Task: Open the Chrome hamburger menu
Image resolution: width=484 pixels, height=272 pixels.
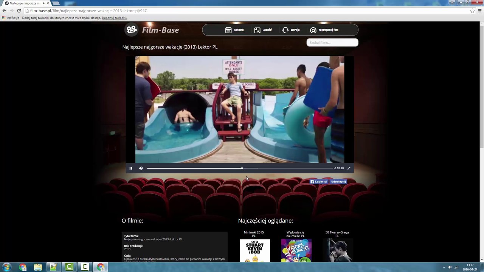Action: (x=480, y=11)
